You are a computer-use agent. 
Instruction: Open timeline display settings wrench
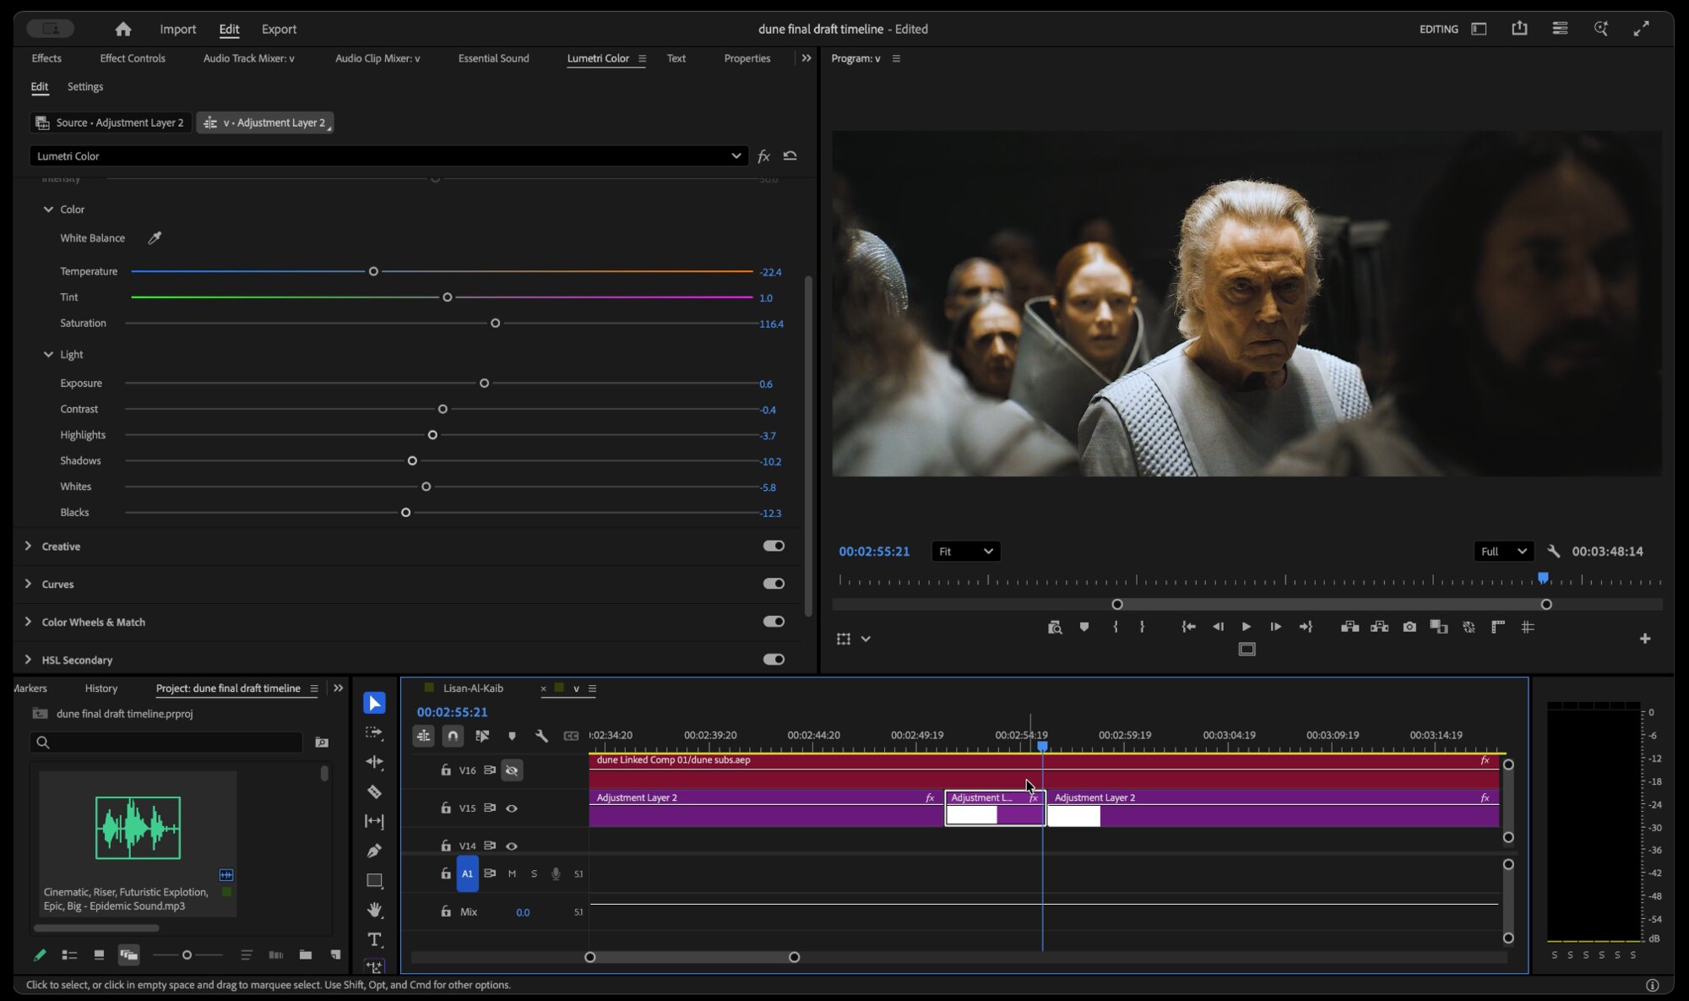(541, 736)
